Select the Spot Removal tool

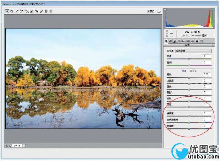coord(32,11)
